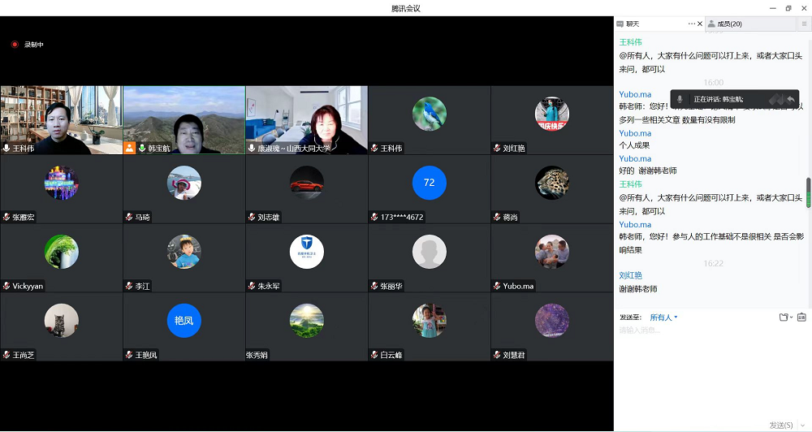Click the orange host icon beside 韩宝航
This screenshot has height=432, width=812.
pos(129,149)
